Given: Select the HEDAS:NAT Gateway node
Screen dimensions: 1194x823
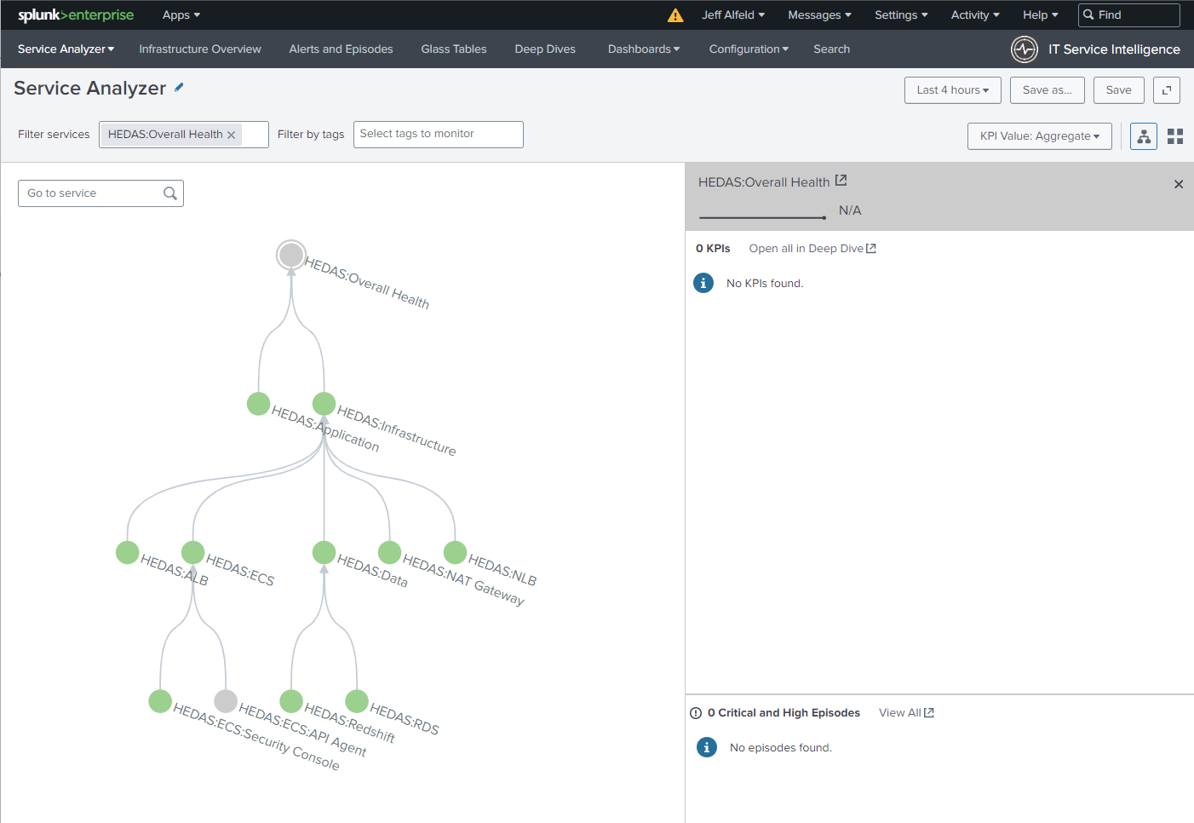Looking at the screenshot, I should pos(390,552).
